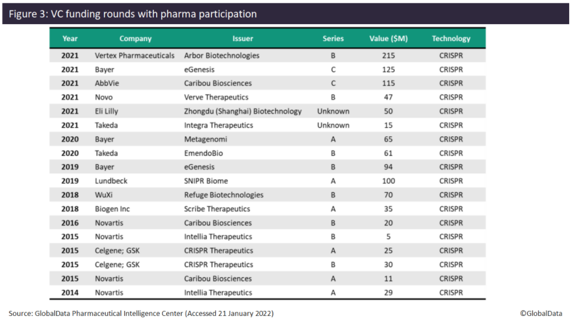
Task: Select the Value ($M) column header
Action: tap(388, 39)
